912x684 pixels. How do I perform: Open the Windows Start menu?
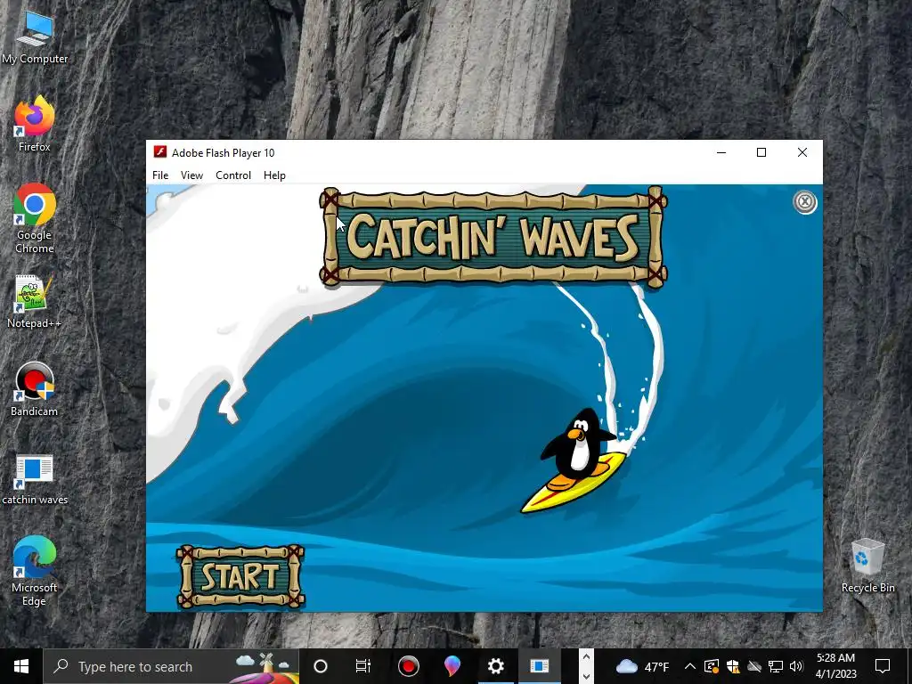tap(21, 666)
